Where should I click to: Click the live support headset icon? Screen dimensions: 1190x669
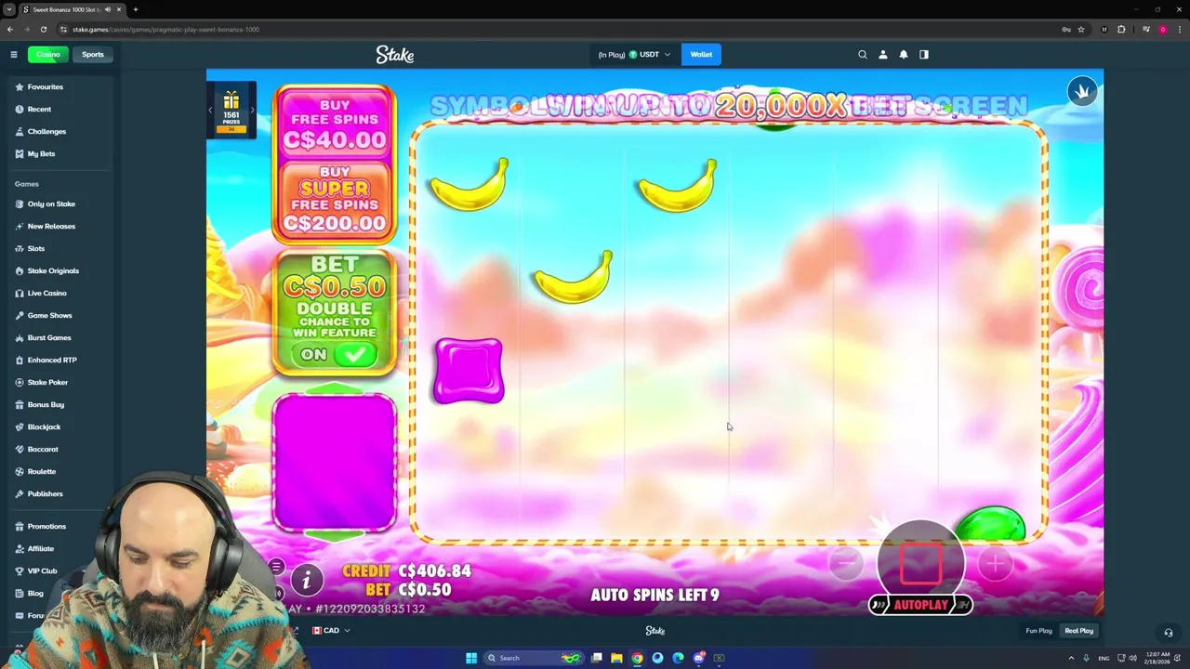1169,633
